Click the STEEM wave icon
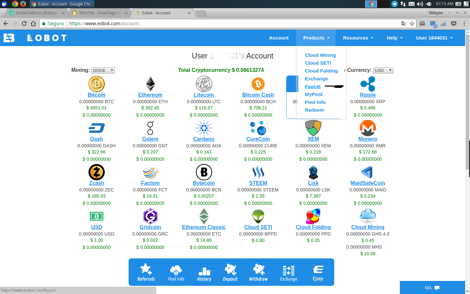470x294 pixels. (258, 172)
